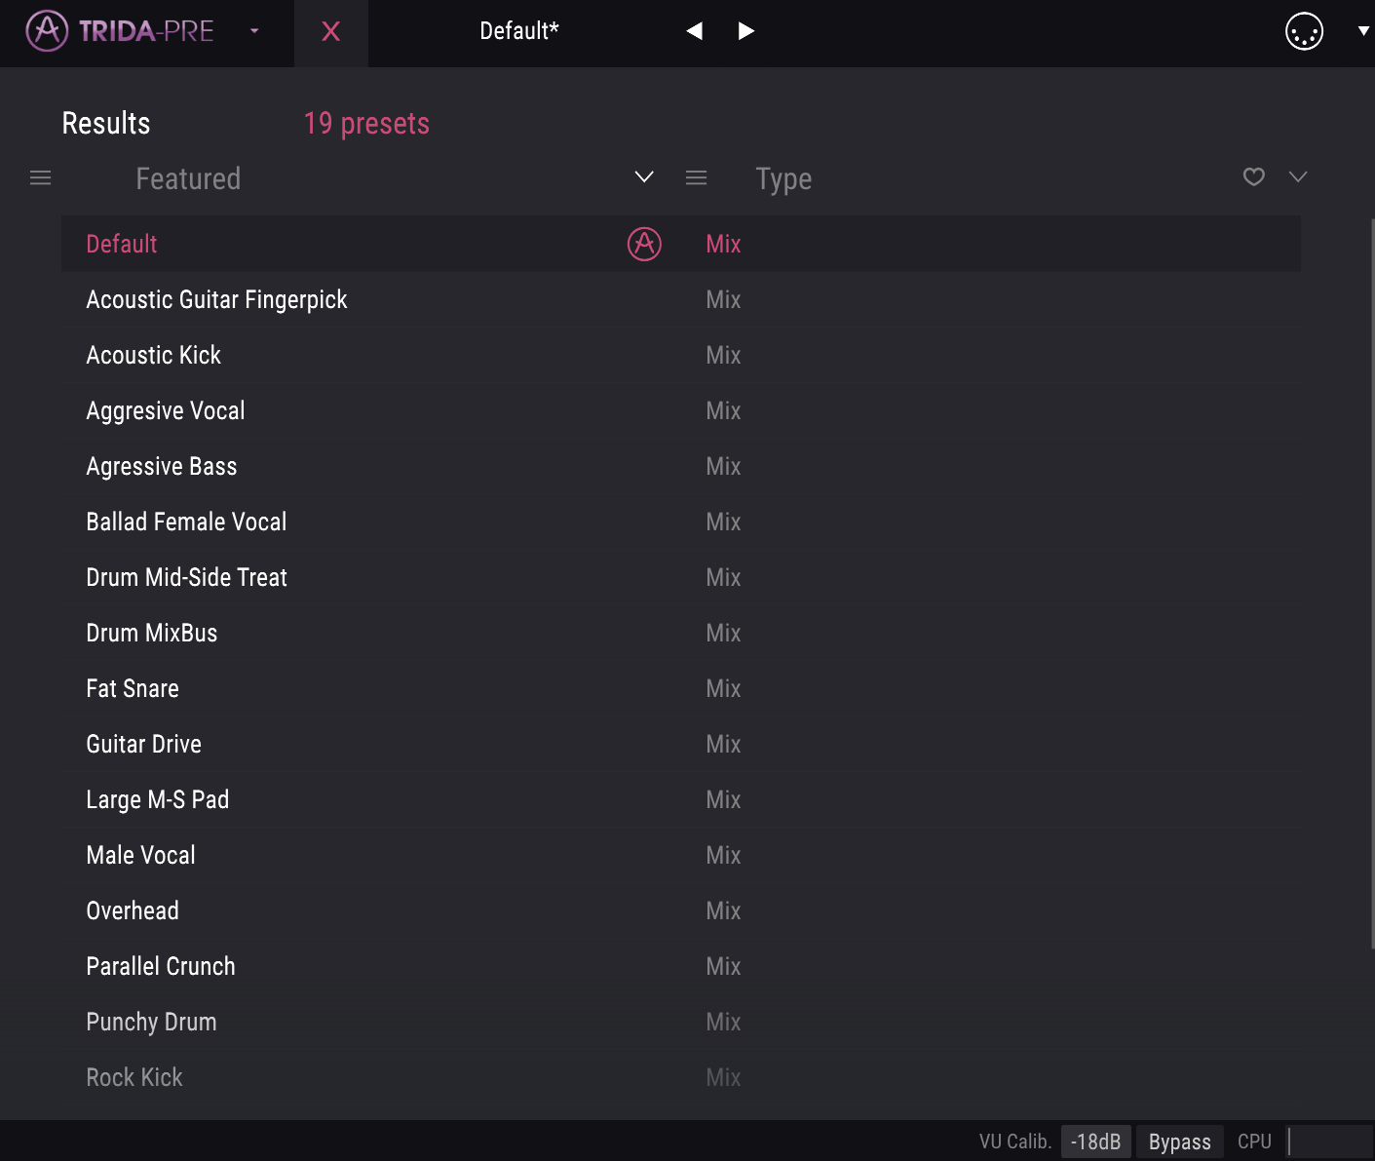The image size is (1375, 1161).
Task: Click the 19 presets results link
Action: tap(366, 124)
